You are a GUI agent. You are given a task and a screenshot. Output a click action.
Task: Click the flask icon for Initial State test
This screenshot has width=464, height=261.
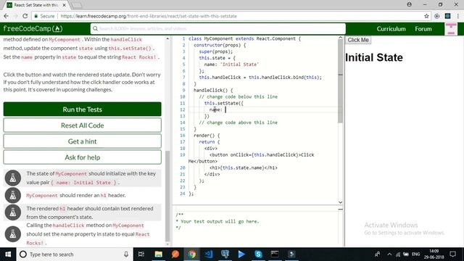13,178
